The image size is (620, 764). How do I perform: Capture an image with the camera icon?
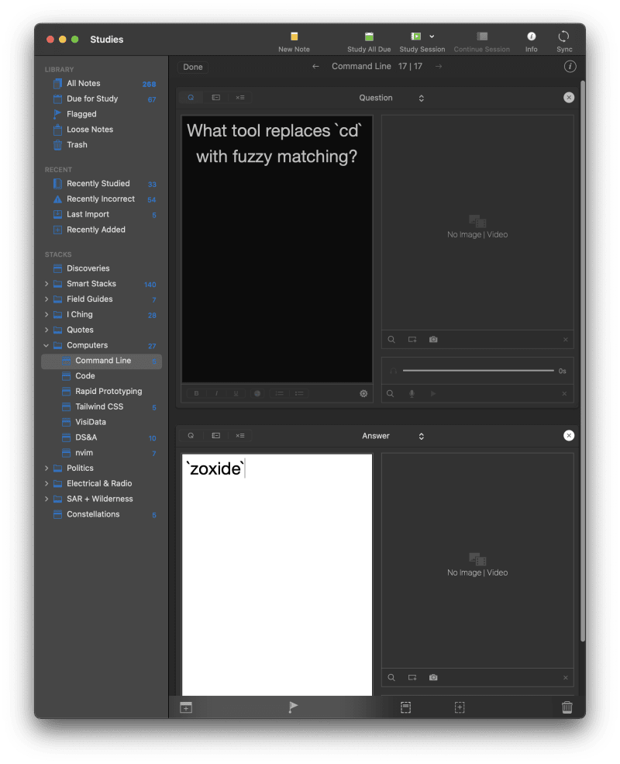coord(433,339)
